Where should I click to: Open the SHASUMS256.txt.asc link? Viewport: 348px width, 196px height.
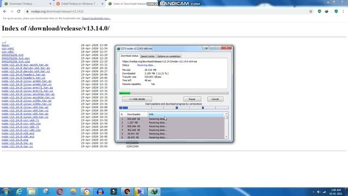[16, 58]
